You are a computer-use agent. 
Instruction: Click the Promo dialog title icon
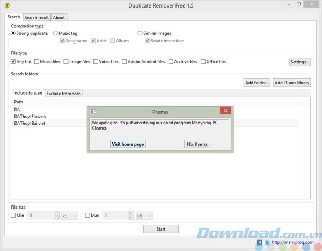(x=93, y=112)
